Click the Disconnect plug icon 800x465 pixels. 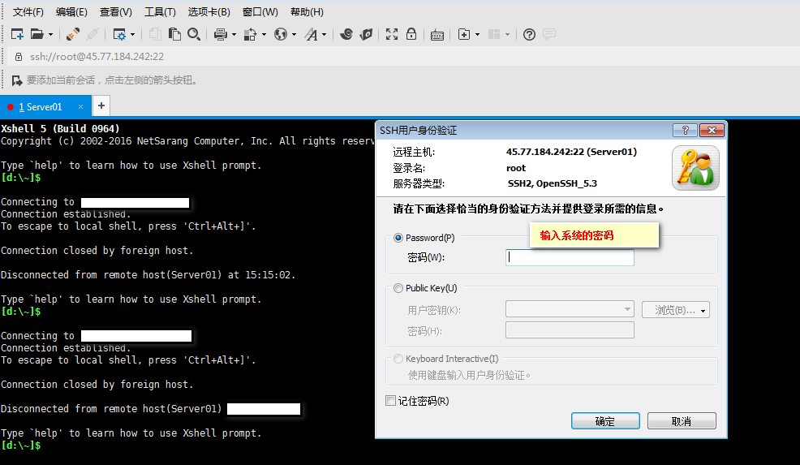[x=72, y=34]
